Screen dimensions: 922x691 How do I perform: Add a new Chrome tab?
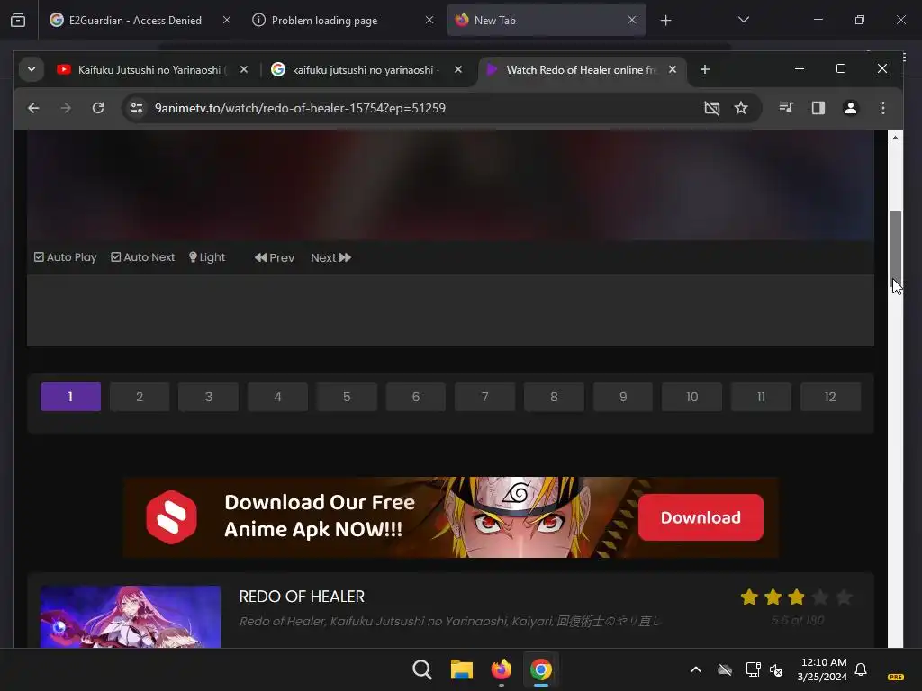[x=704, y=69]
